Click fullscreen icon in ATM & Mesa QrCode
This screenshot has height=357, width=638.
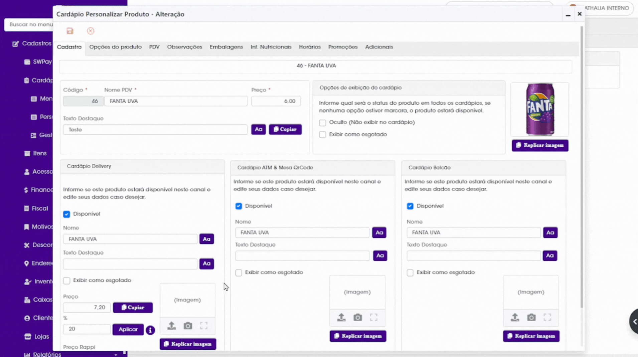373,317
